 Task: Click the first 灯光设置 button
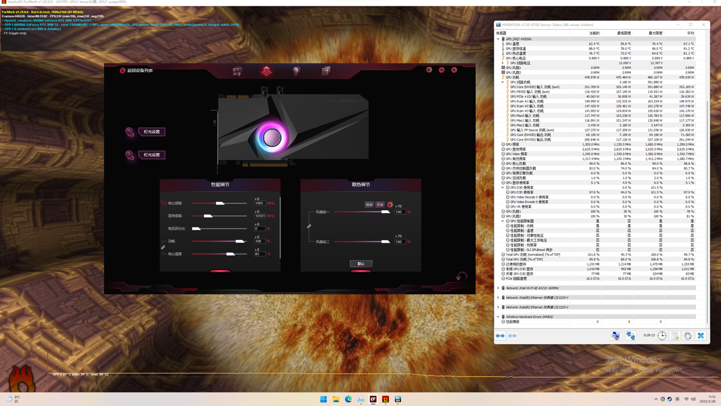pos(152,131)
